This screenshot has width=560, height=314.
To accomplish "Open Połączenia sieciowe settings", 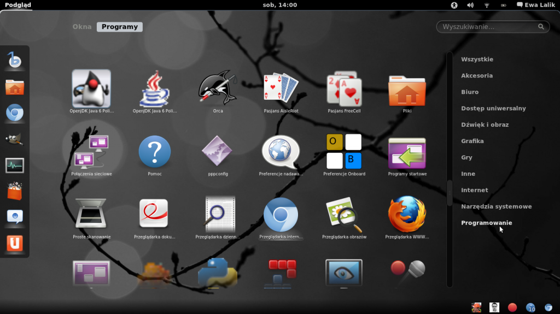I will coord(91,152).
